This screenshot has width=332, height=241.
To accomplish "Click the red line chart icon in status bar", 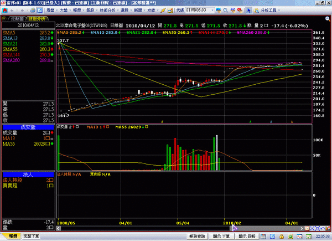I will pos(299,237).
